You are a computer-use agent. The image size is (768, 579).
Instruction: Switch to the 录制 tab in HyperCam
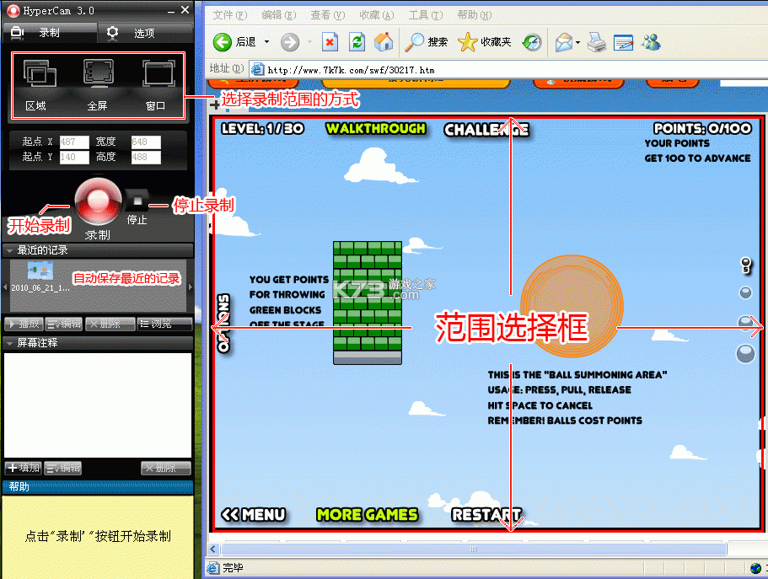[50, 33]
